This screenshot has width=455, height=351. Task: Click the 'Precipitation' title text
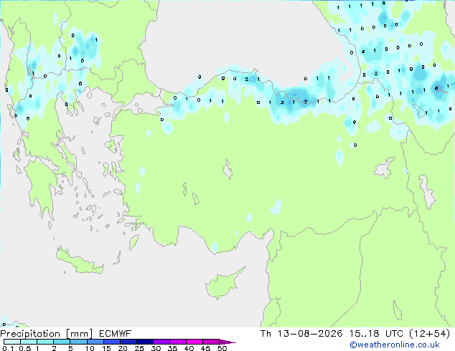tap(30, 334)
